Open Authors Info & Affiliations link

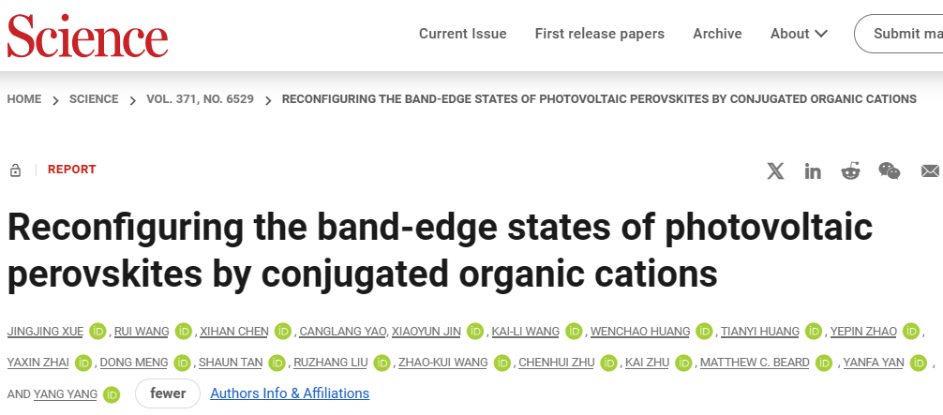(x=290, y=393)
